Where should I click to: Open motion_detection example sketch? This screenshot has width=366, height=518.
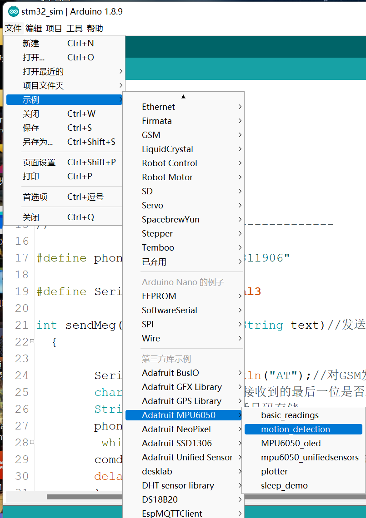pyautogui.click(x=303, y=429)
